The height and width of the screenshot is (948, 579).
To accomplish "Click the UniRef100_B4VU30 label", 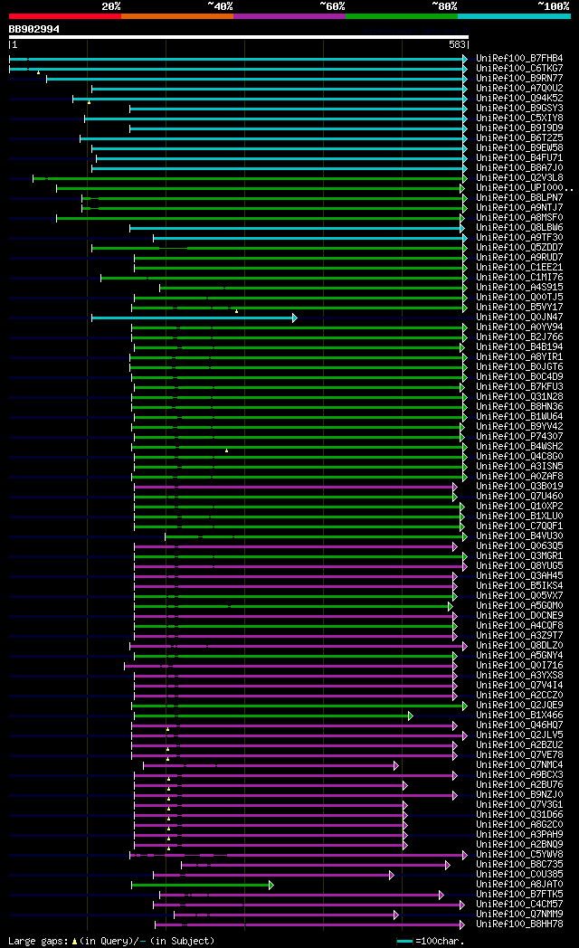I will tap(519, 536).
